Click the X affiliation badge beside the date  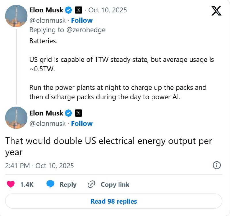point(78,10)
